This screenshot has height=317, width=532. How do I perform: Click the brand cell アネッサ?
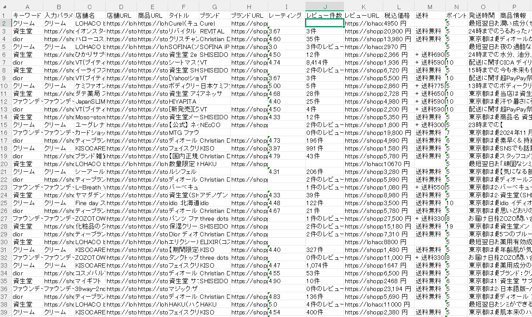point(214,94)
